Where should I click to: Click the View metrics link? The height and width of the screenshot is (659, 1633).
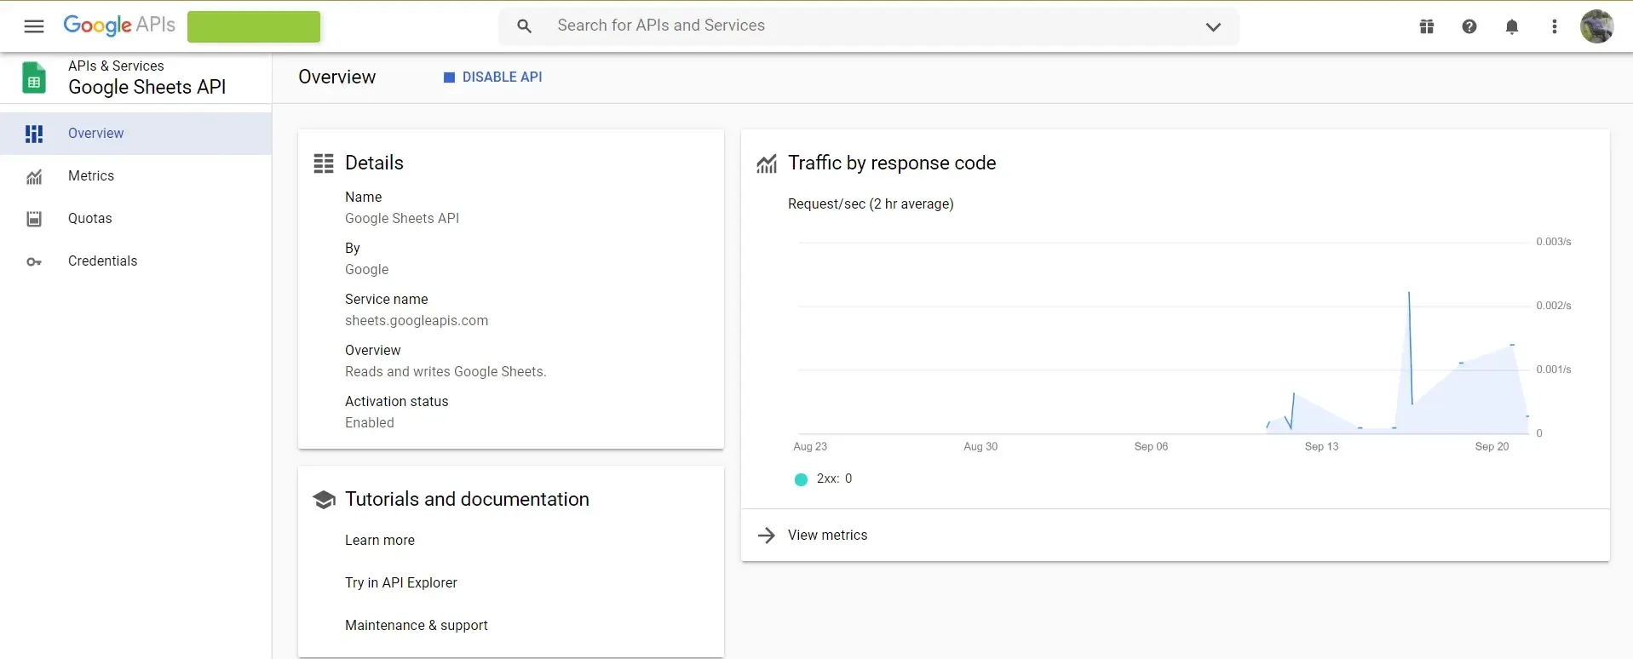tap(828, 536)
